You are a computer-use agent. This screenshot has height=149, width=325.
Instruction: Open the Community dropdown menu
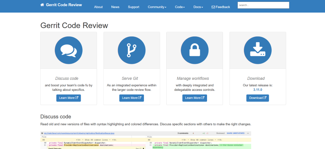[x=157, y=7]
